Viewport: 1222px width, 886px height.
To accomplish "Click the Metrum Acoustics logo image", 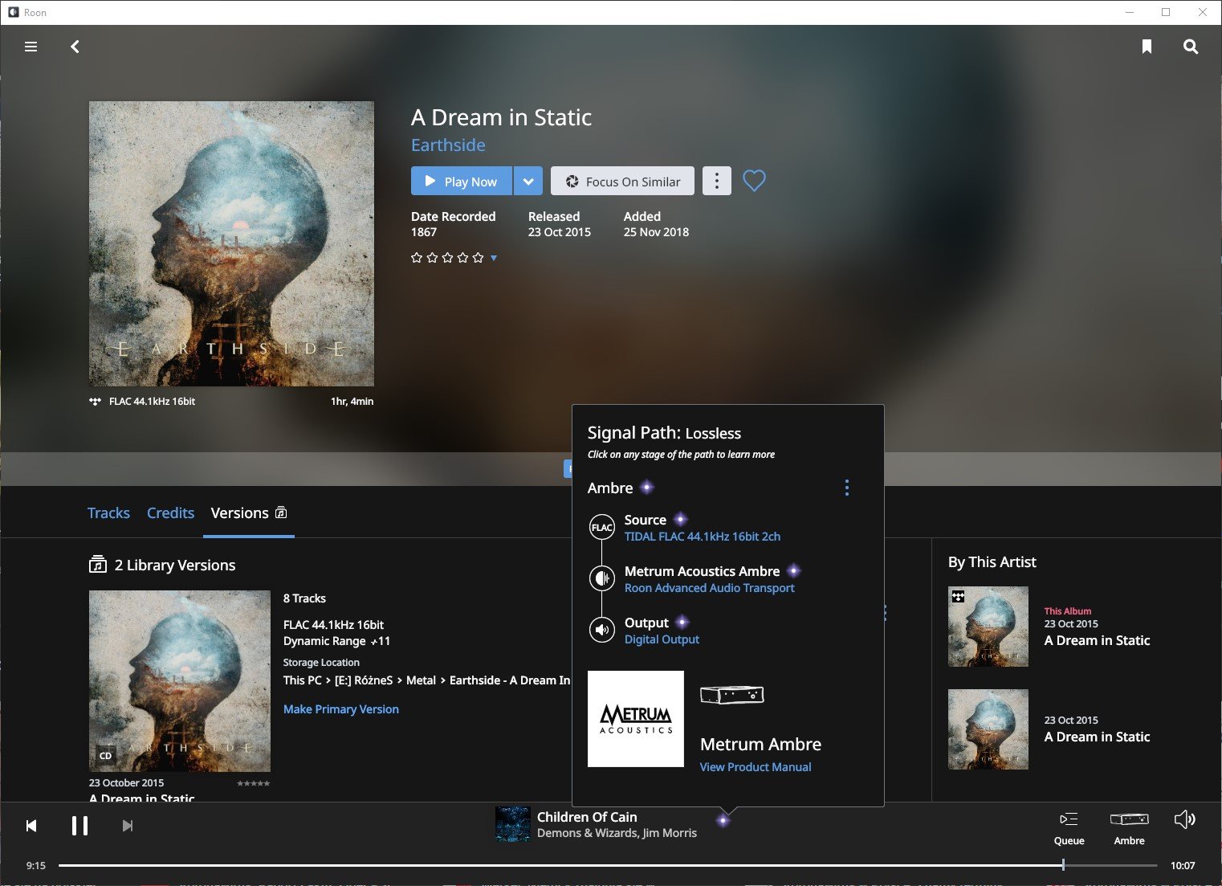I will pyautogui.click(x=636, y=719).
